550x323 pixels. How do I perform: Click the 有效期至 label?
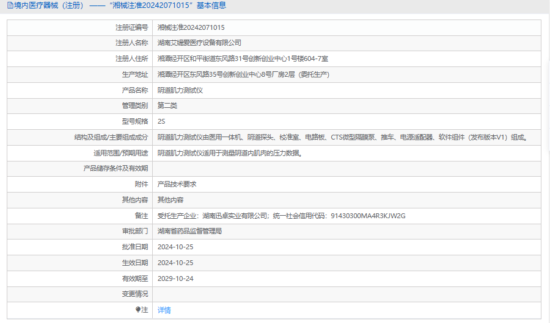[135, 279]
